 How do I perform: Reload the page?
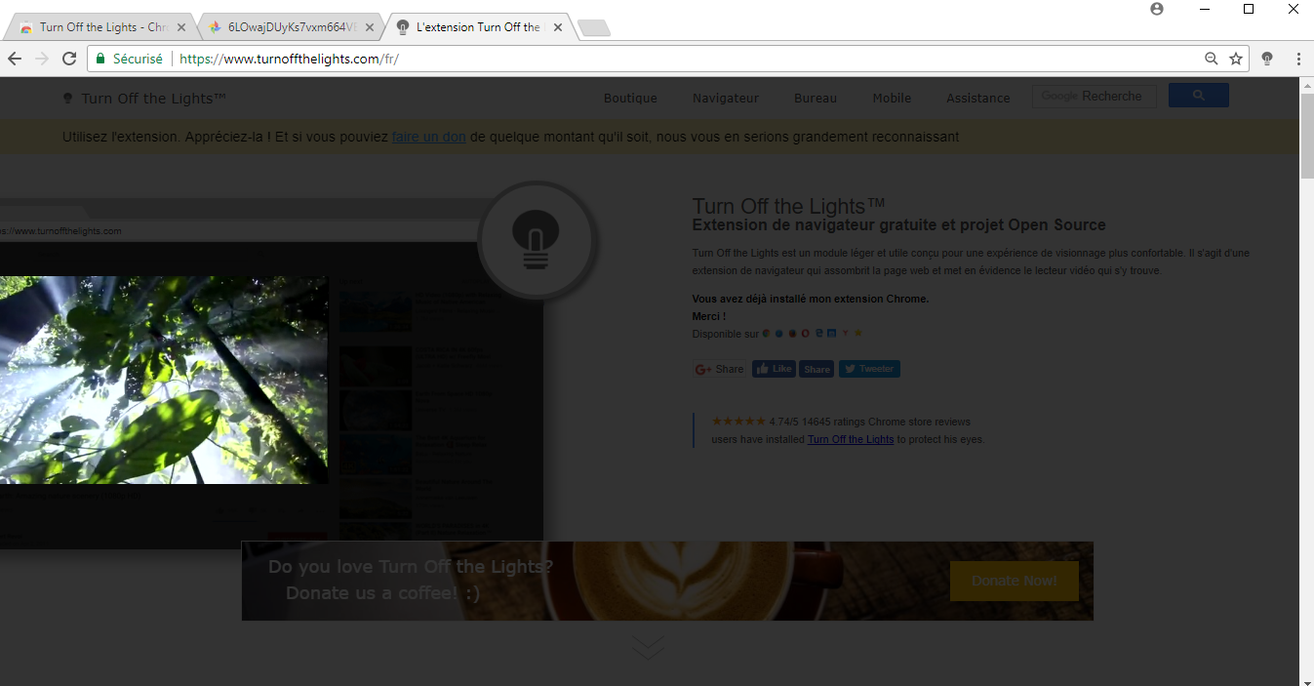click(x=69, y=59)
